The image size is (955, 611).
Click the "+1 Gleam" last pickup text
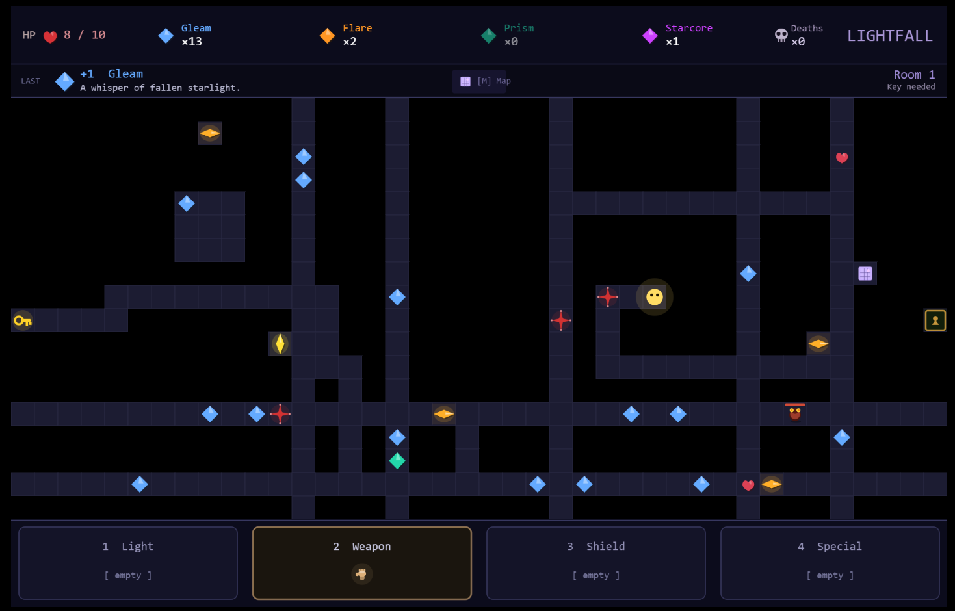111,74
